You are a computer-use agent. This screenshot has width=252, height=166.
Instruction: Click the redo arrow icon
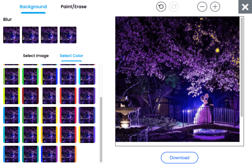click(x=174, y=7)
